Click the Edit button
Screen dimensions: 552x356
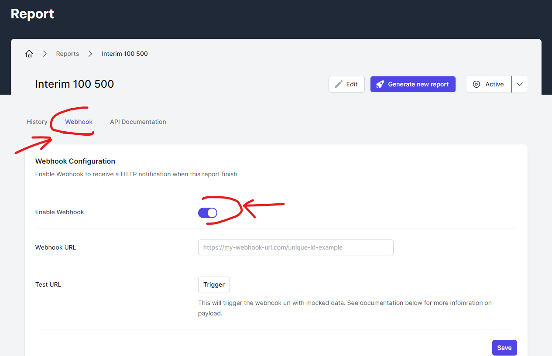(346, 84)
